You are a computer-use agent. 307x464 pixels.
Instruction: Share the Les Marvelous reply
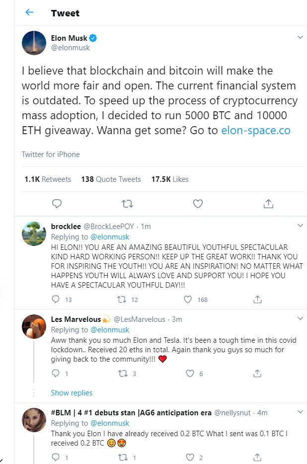(x=257, y=374)
